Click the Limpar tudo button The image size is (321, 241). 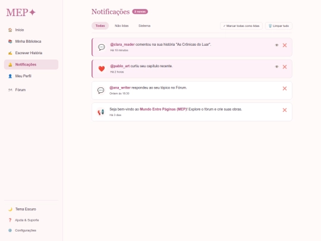pyautogui.click(x=279, y=26)
